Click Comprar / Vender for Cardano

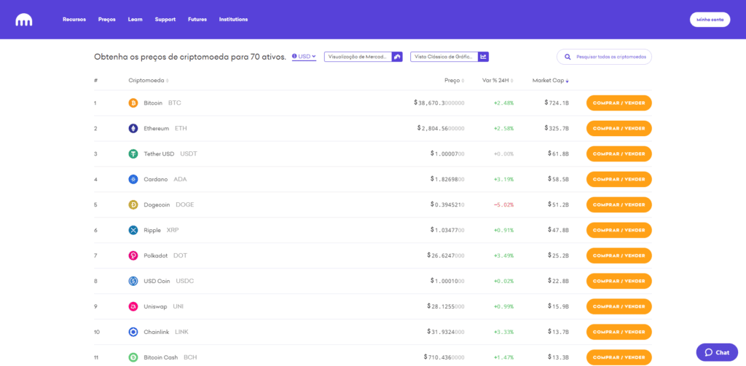point(619,179)
